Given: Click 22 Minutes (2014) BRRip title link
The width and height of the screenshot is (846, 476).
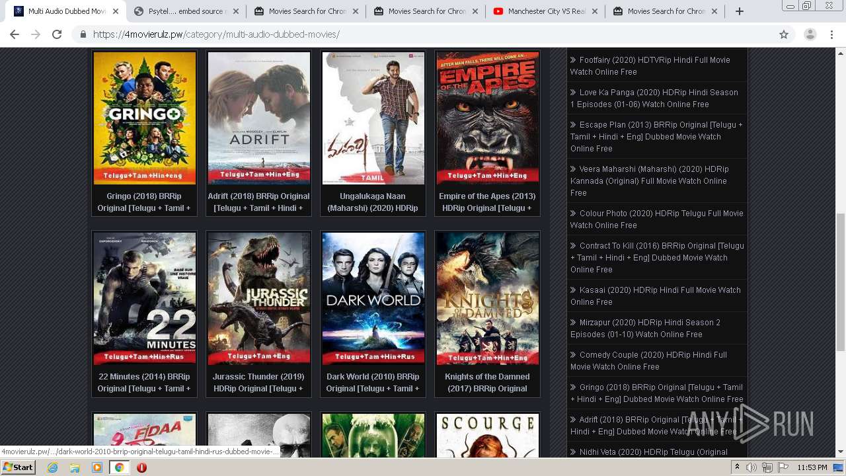Looking at the screenshot, I should [145, 382].
